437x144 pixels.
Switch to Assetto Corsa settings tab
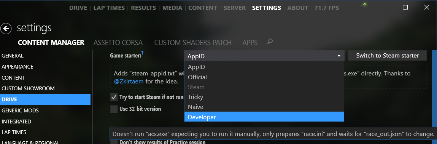coord(118,43)
